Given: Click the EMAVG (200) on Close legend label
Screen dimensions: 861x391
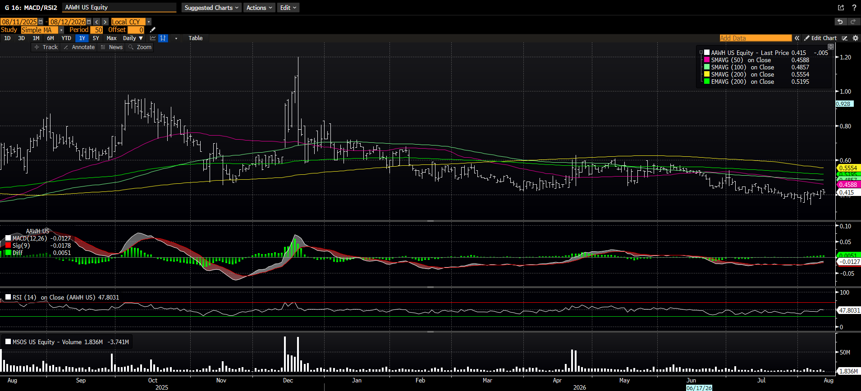Looking at the screenshot, I should click(743, 82).
